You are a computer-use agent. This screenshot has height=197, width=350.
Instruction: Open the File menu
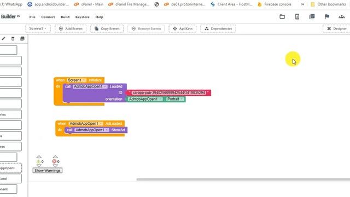pos(32,17)
